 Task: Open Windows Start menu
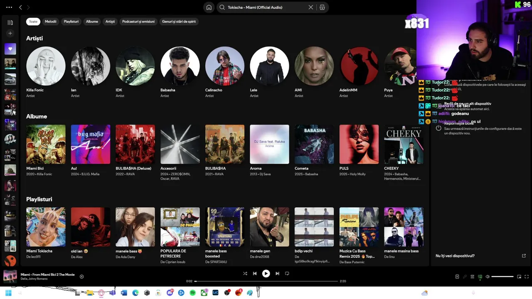pos(8,293)
